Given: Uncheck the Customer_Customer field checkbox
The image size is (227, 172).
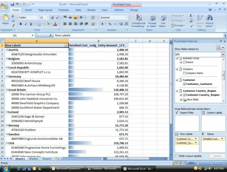Looking at the screenshot, I should (184, 84).
